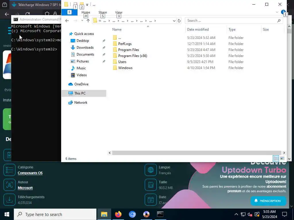This screenshot has height=220, width=294.
Task: Select Pictures in navigation pane
Action: point(82,61)
